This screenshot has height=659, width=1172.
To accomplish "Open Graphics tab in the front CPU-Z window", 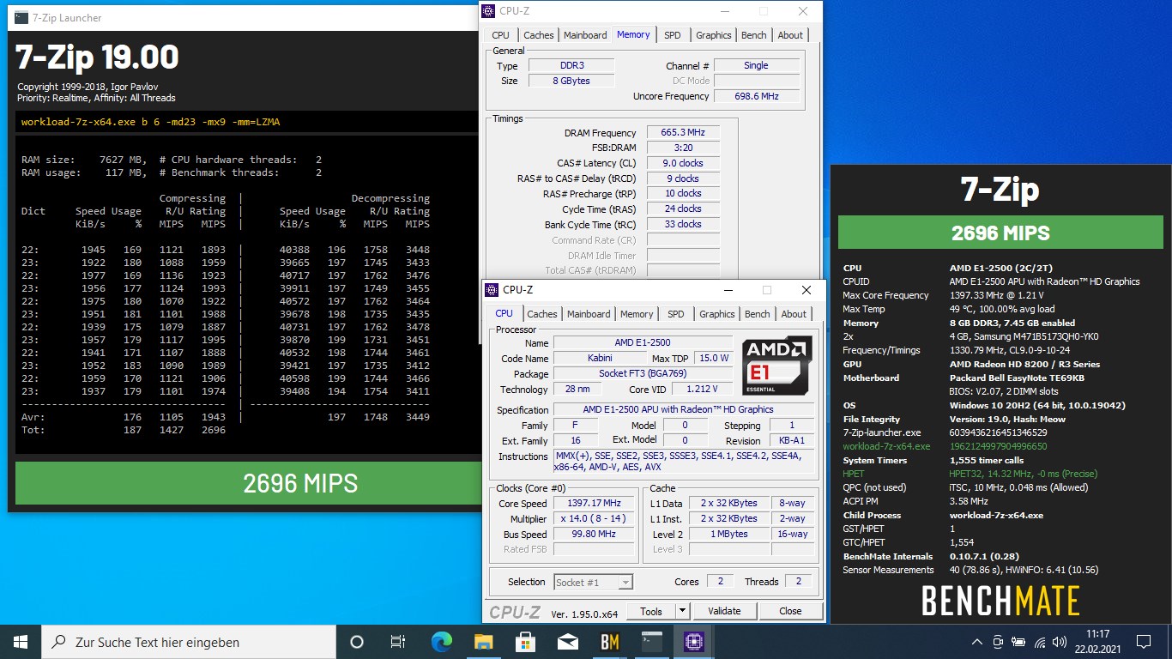I will 717,314.
